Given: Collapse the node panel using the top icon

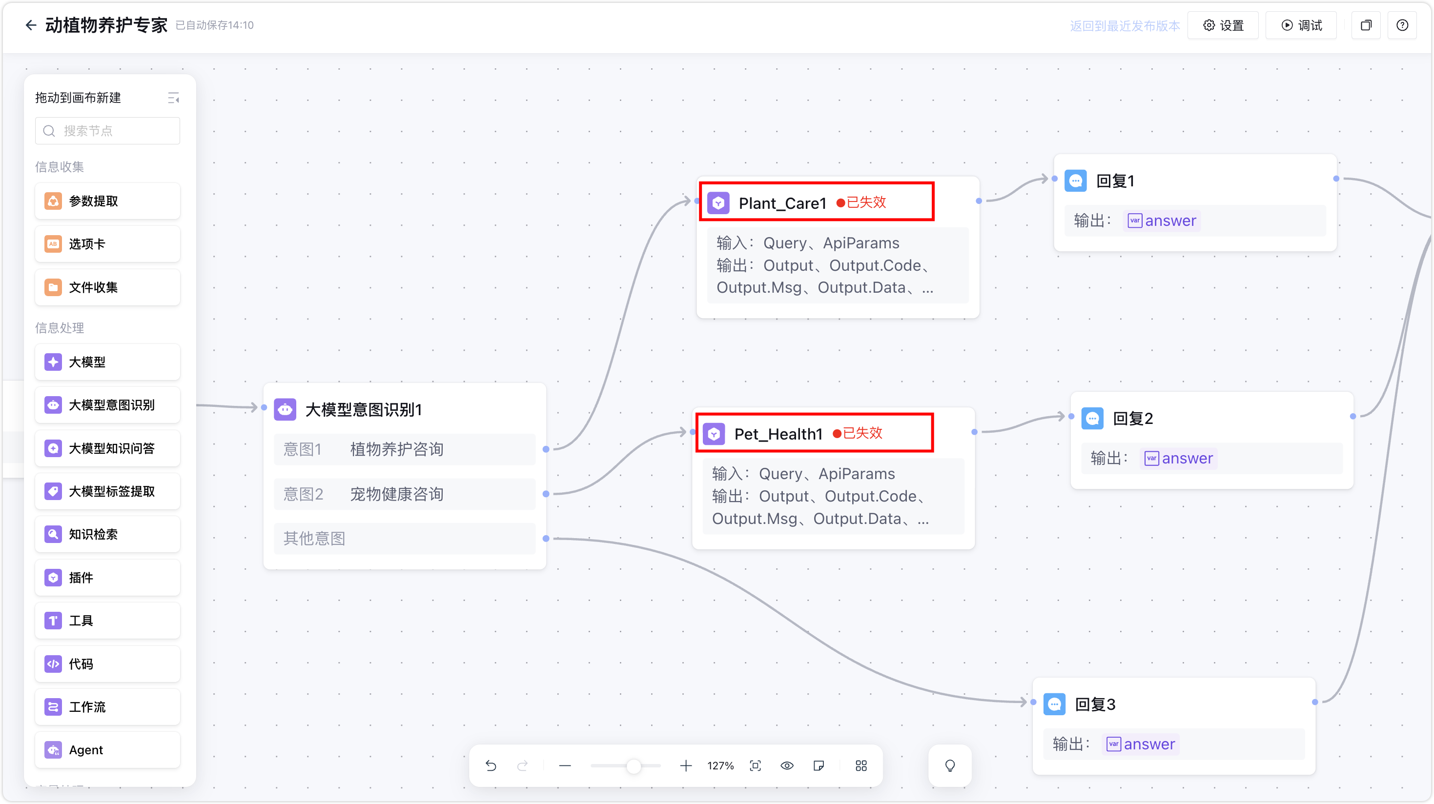Looking at the screenshot, I should (x=173, y=98).
